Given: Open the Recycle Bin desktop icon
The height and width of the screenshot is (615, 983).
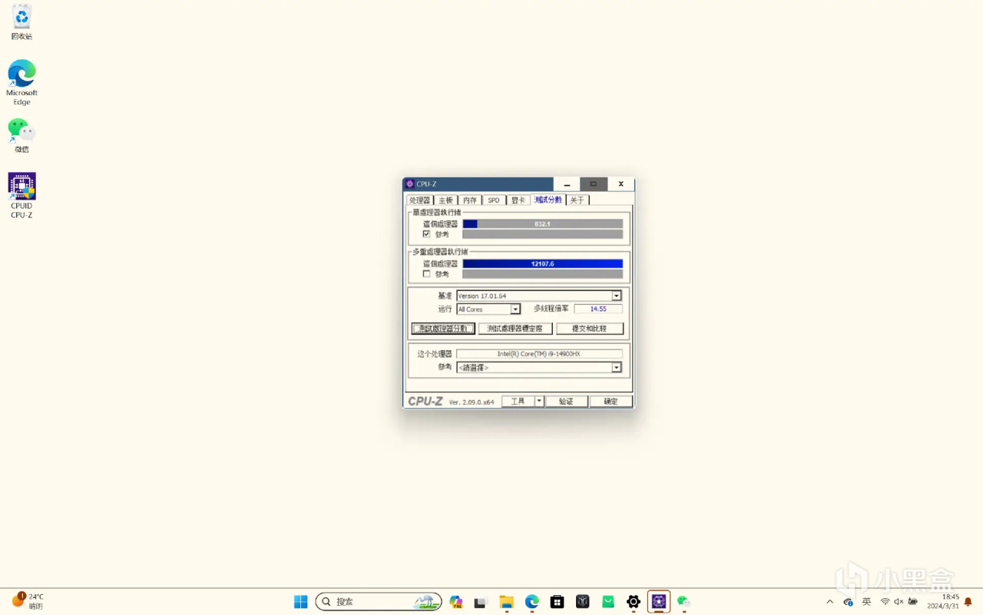Looking at the screenshot, I should pos(22,22).
